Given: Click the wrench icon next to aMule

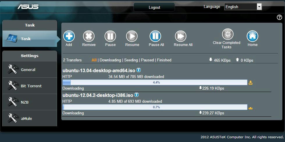Looking at the screenshot, I should click(x=13, y=118).
